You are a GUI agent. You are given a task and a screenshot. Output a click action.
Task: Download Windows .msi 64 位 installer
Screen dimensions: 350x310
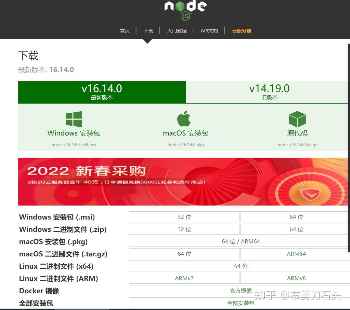point(295,217)
